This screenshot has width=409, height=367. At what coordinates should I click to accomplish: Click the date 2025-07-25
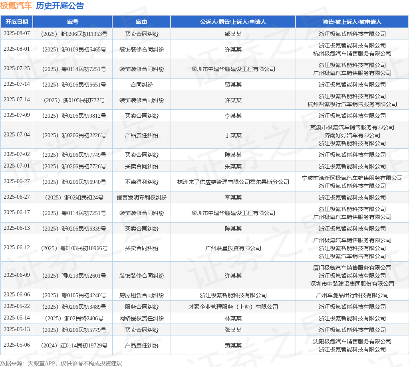pyautogui.click(x=17, y=69)
